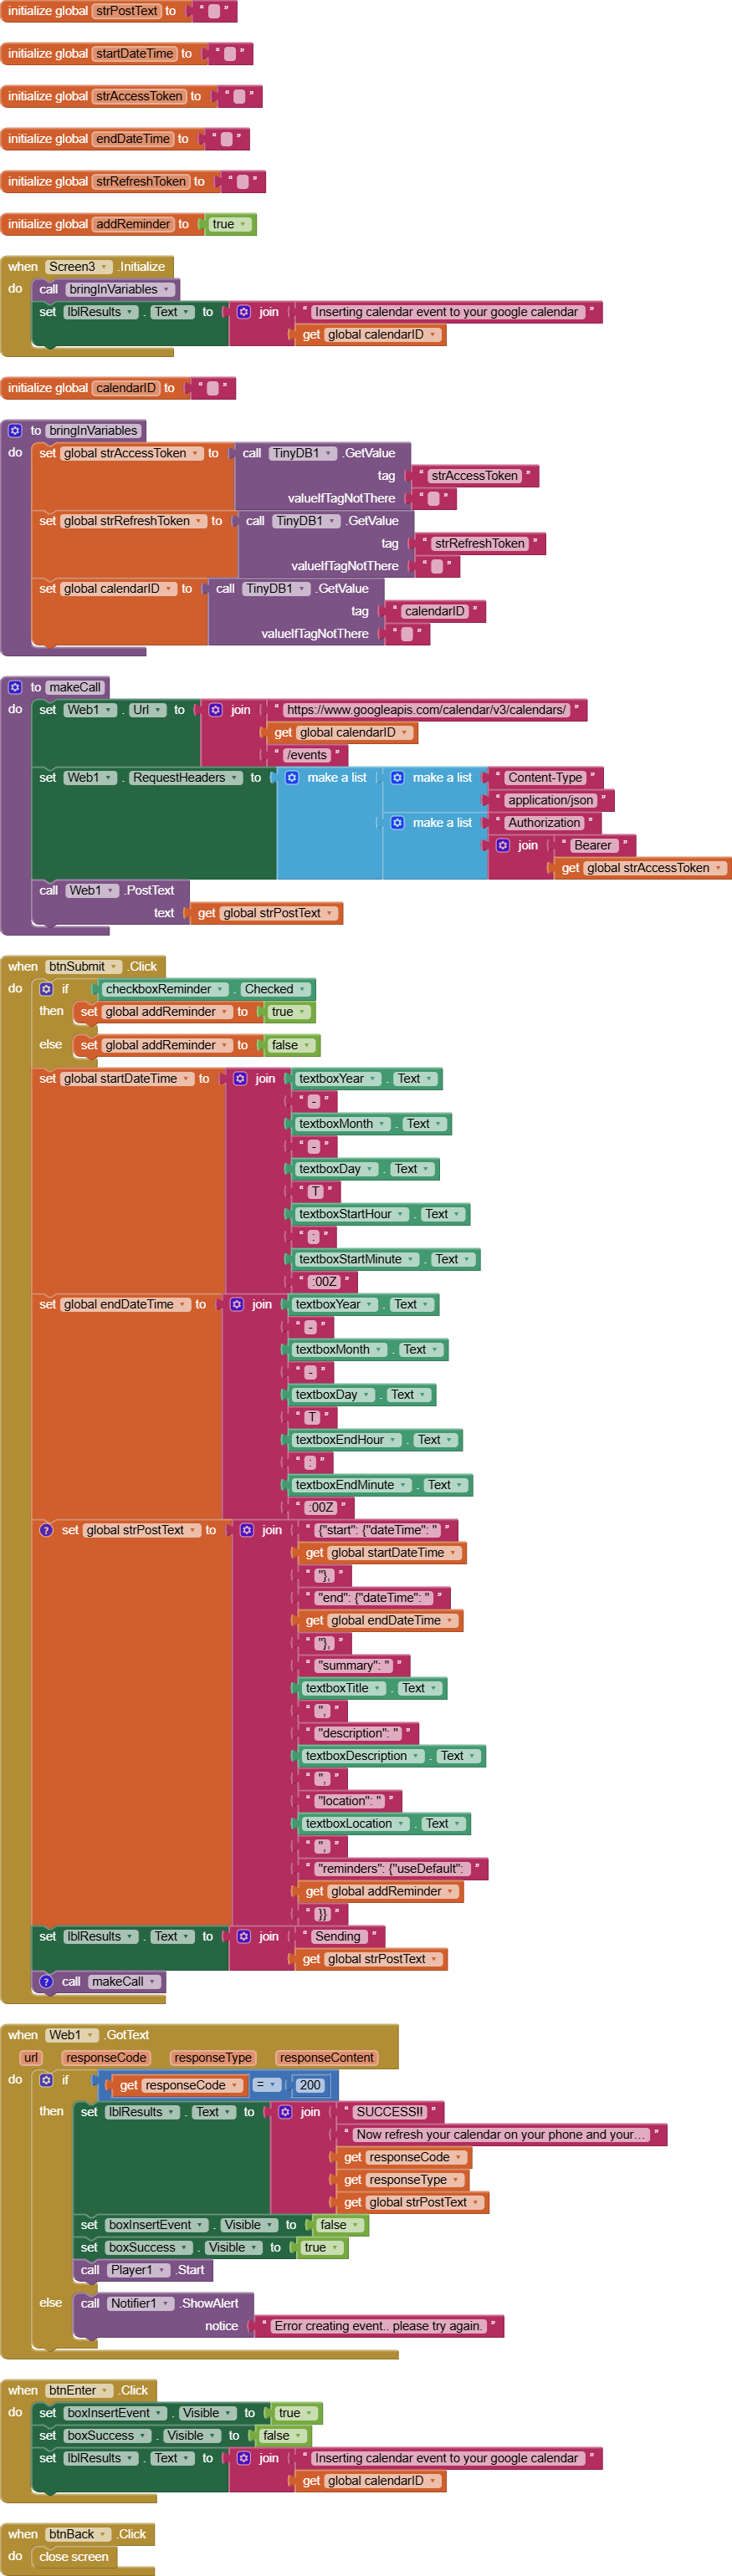The width and height of the screenshot is (732, 2576).
Task: Click the 200 number field
Action: (x=310, y=2085)
